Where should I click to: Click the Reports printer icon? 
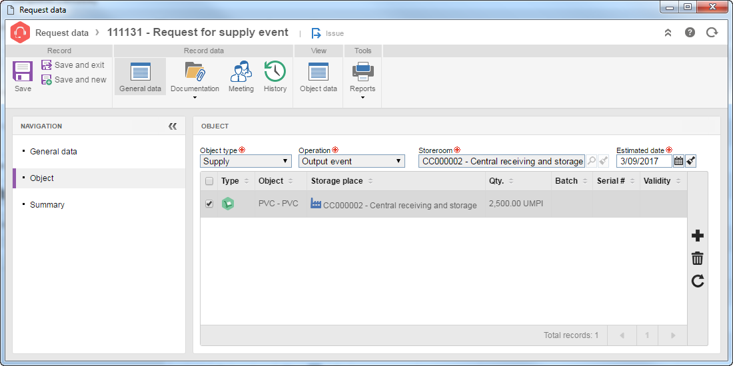pos(363,71)
